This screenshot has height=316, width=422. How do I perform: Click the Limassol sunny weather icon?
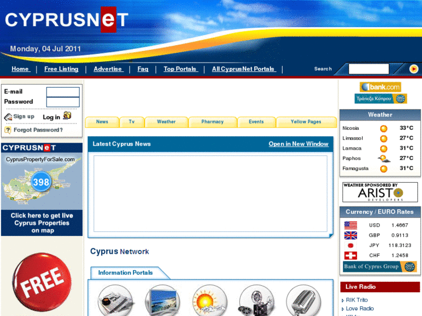[x=384, y=139]
